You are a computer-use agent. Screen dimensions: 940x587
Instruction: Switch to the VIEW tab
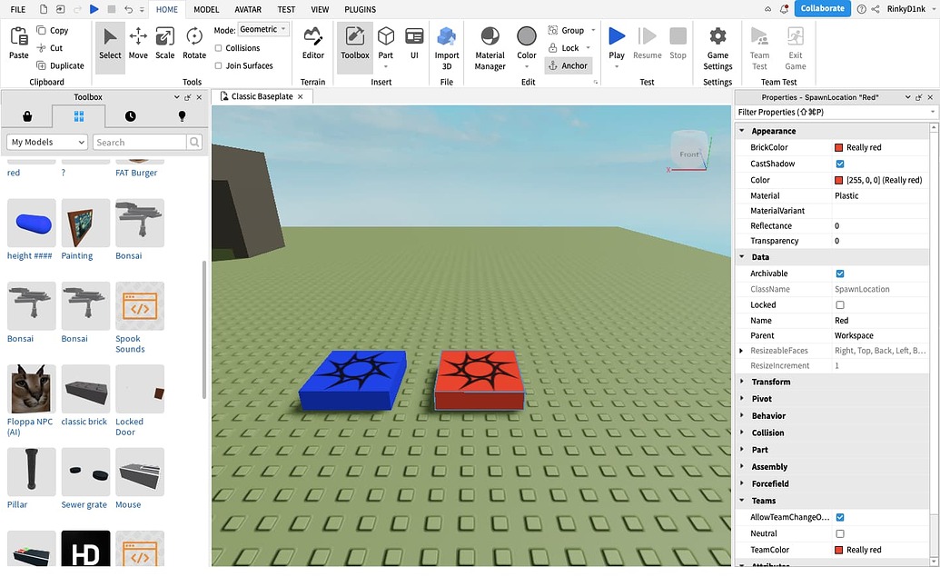(x=320, y=10)
